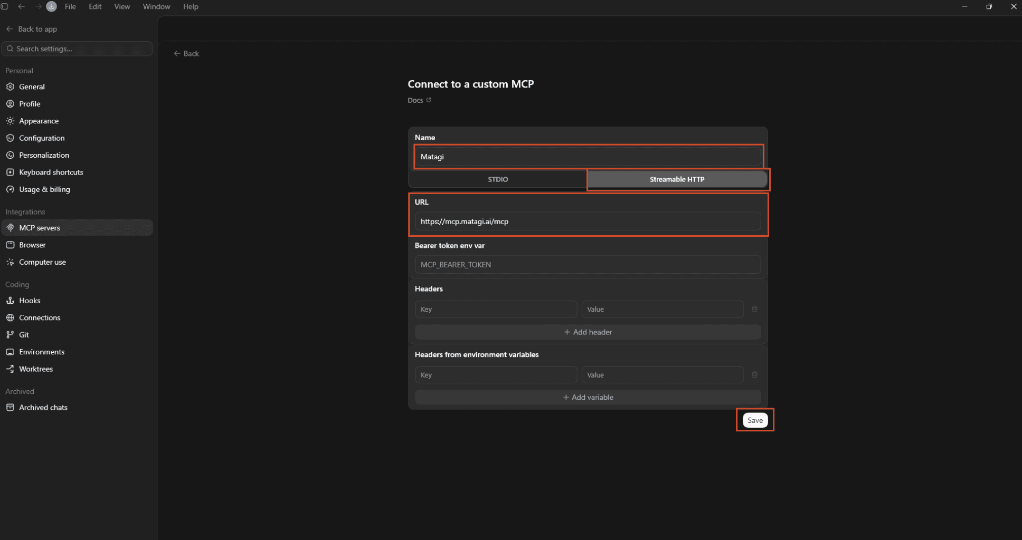Click the URL input field
The height and width of the screenshot is (540, 1022).
(588, 221)
